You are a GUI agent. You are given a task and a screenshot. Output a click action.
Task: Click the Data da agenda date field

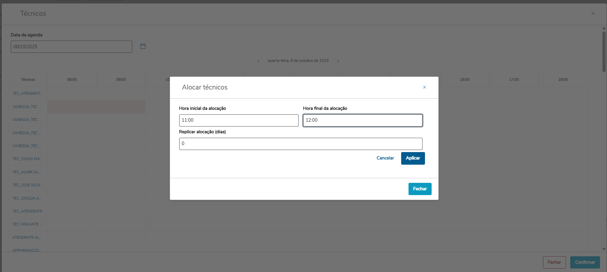click(x=71, y=46)
